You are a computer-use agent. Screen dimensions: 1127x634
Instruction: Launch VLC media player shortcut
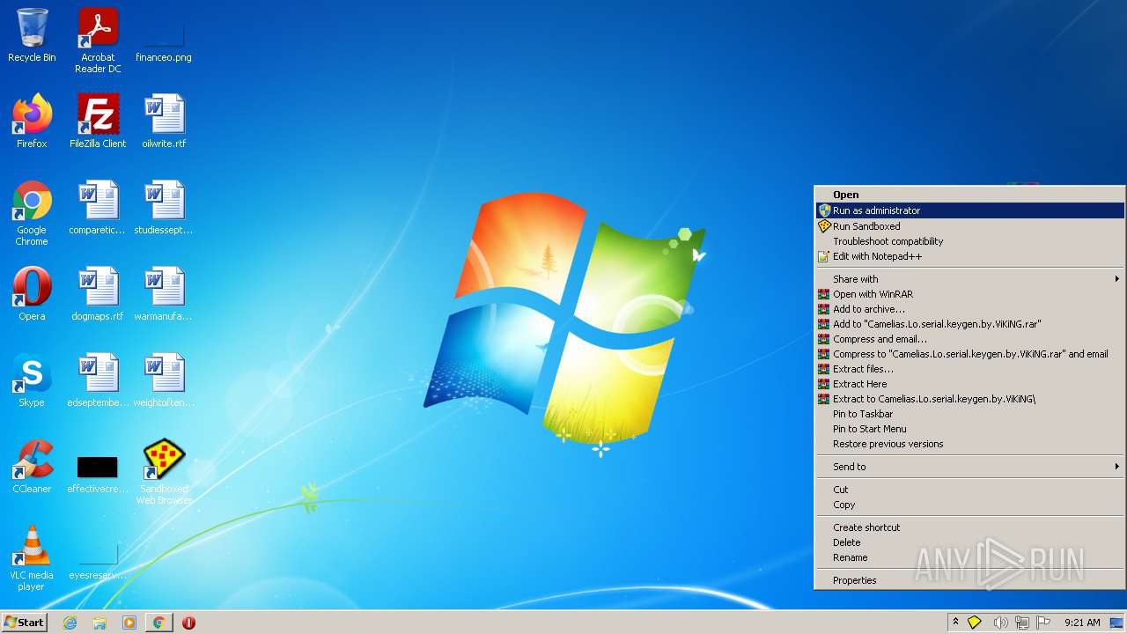[32, 558]
